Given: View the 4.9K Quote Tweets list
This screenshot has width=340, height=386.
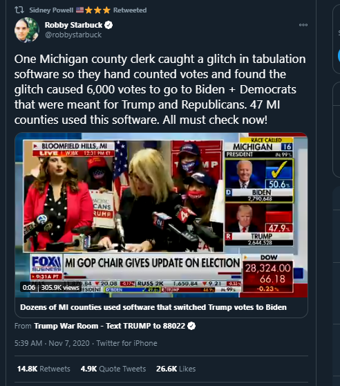Looking at the screenshot, I should (113, 369).
